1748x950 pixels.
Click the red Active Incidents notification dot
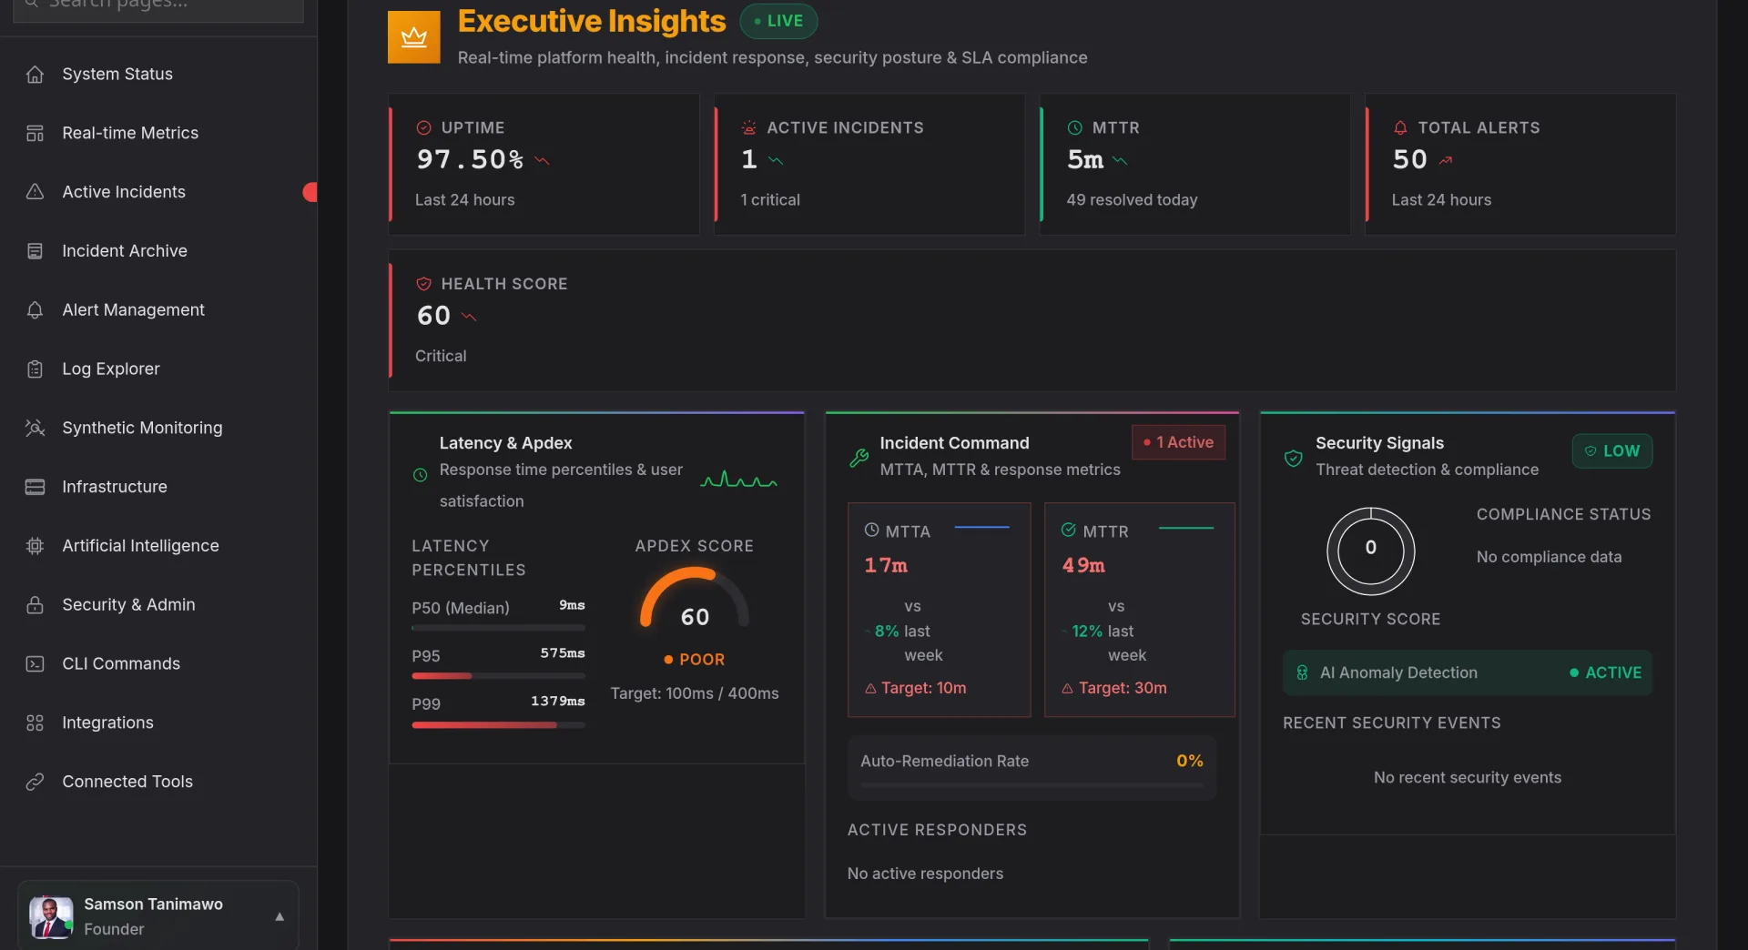(x=310, y=192)
